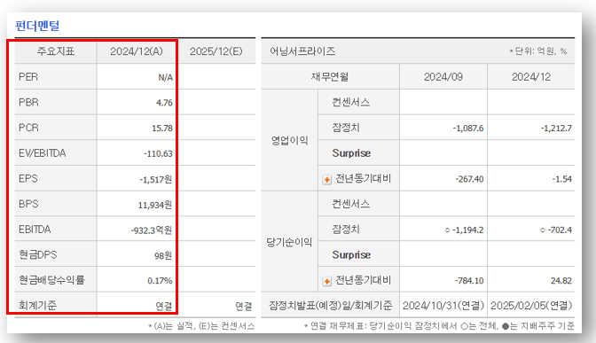Click the PBR value 4.76
Screen dimensions: 596x343
tap(164, 103)
